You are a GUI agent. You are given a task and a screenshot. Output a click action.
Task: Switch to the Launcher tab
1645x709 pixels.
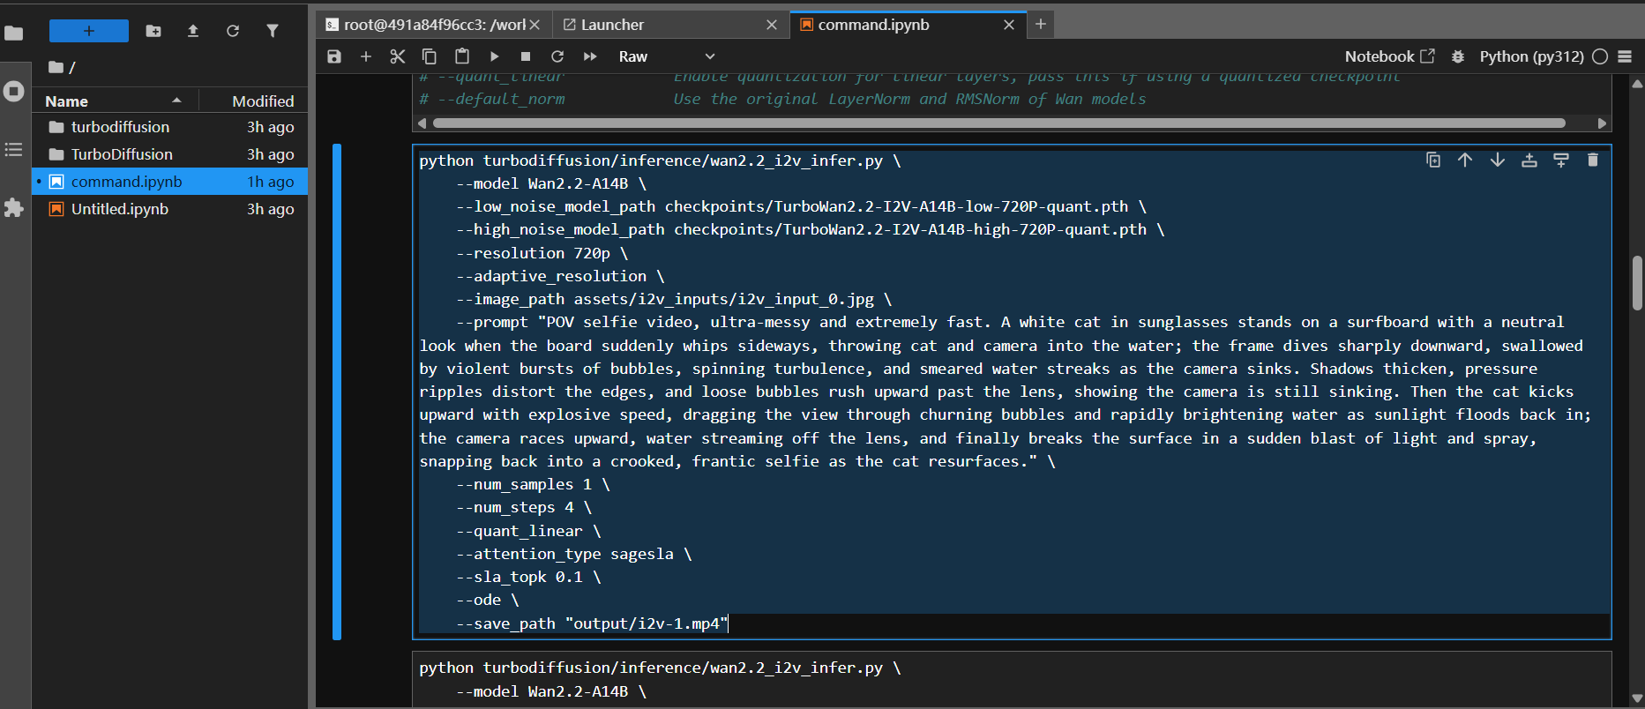coord(612,25)
